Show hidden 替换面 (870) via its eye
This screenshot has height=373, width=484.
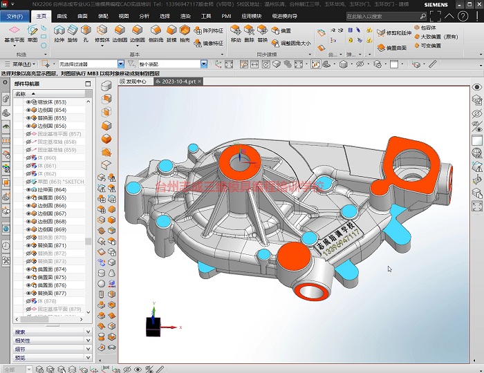tap(28, 238)
